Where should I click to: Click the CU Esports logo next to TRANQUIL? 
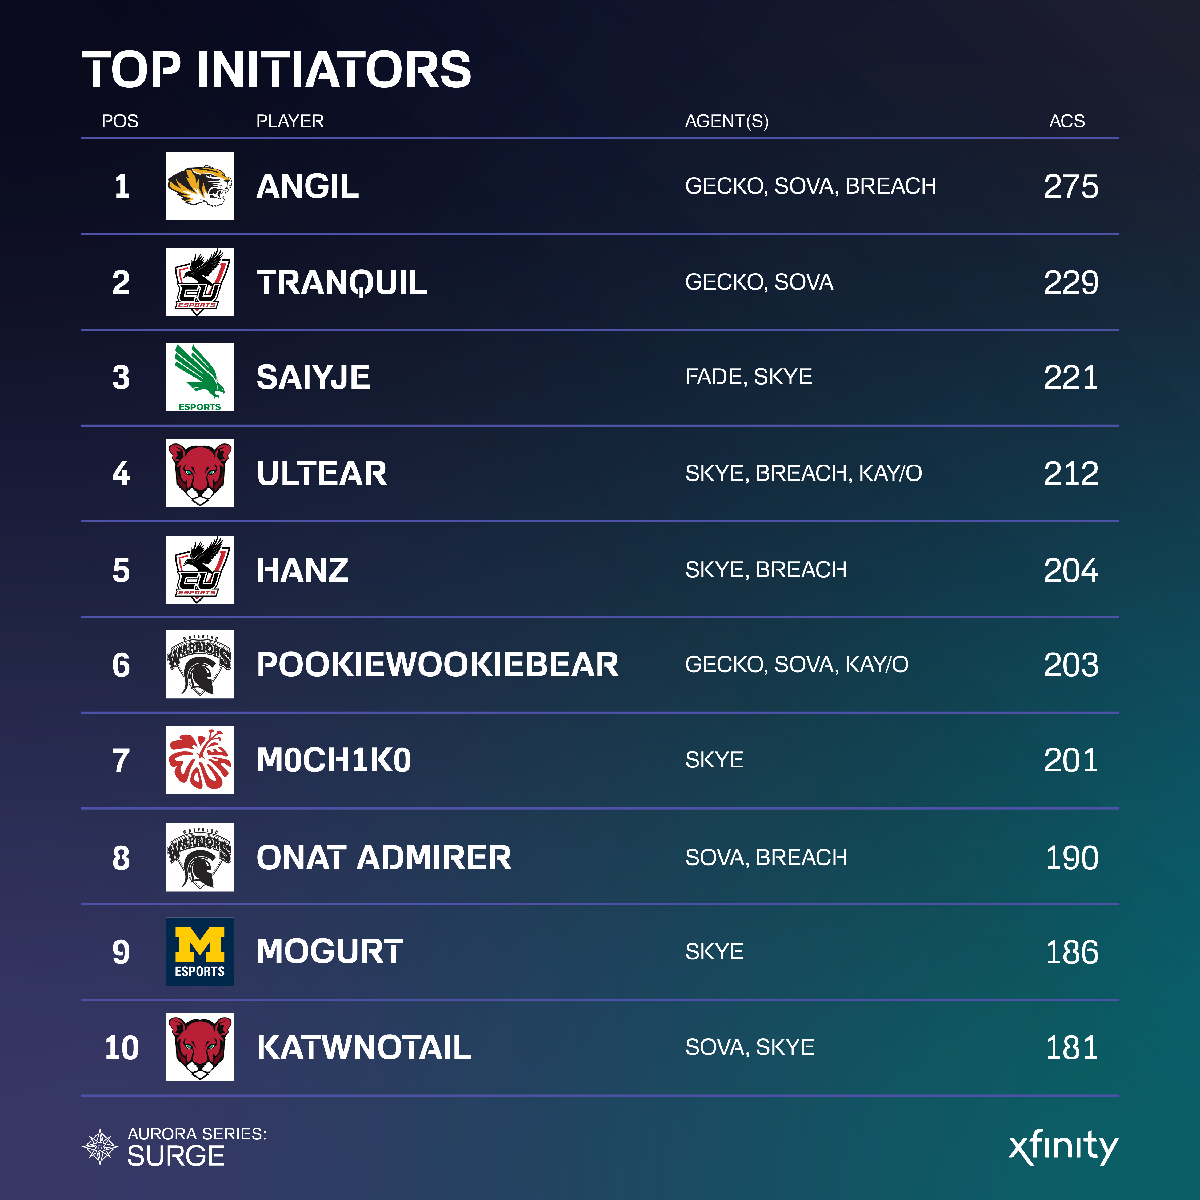[x=199, y=282]
